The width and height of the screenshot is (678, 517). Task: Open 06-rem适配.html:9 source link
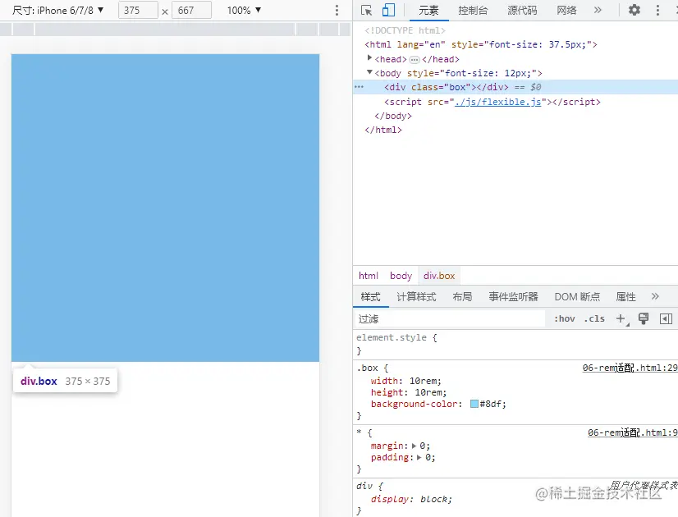click(632, 432)
